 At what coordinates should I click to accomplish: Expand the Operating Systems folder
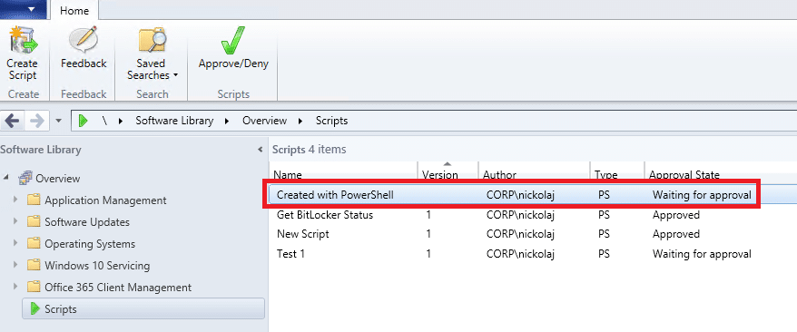pos(15,244)
